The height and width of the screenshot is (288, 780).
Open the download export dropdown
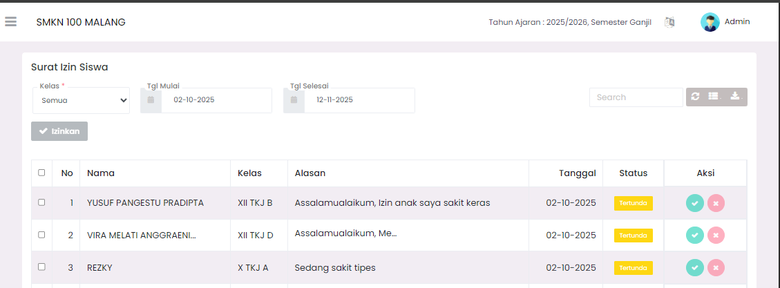736,97
